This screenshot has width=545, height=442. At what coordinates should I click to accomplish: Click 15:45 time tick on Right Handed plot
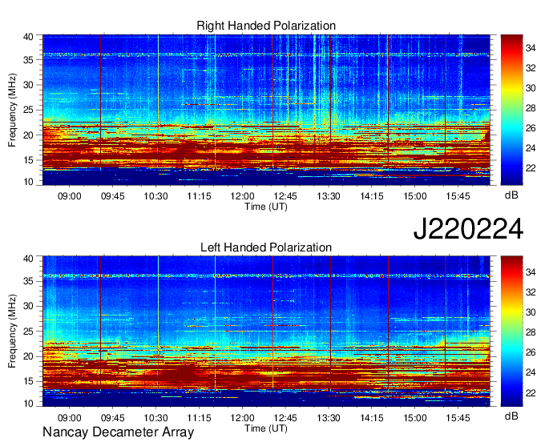458,196
